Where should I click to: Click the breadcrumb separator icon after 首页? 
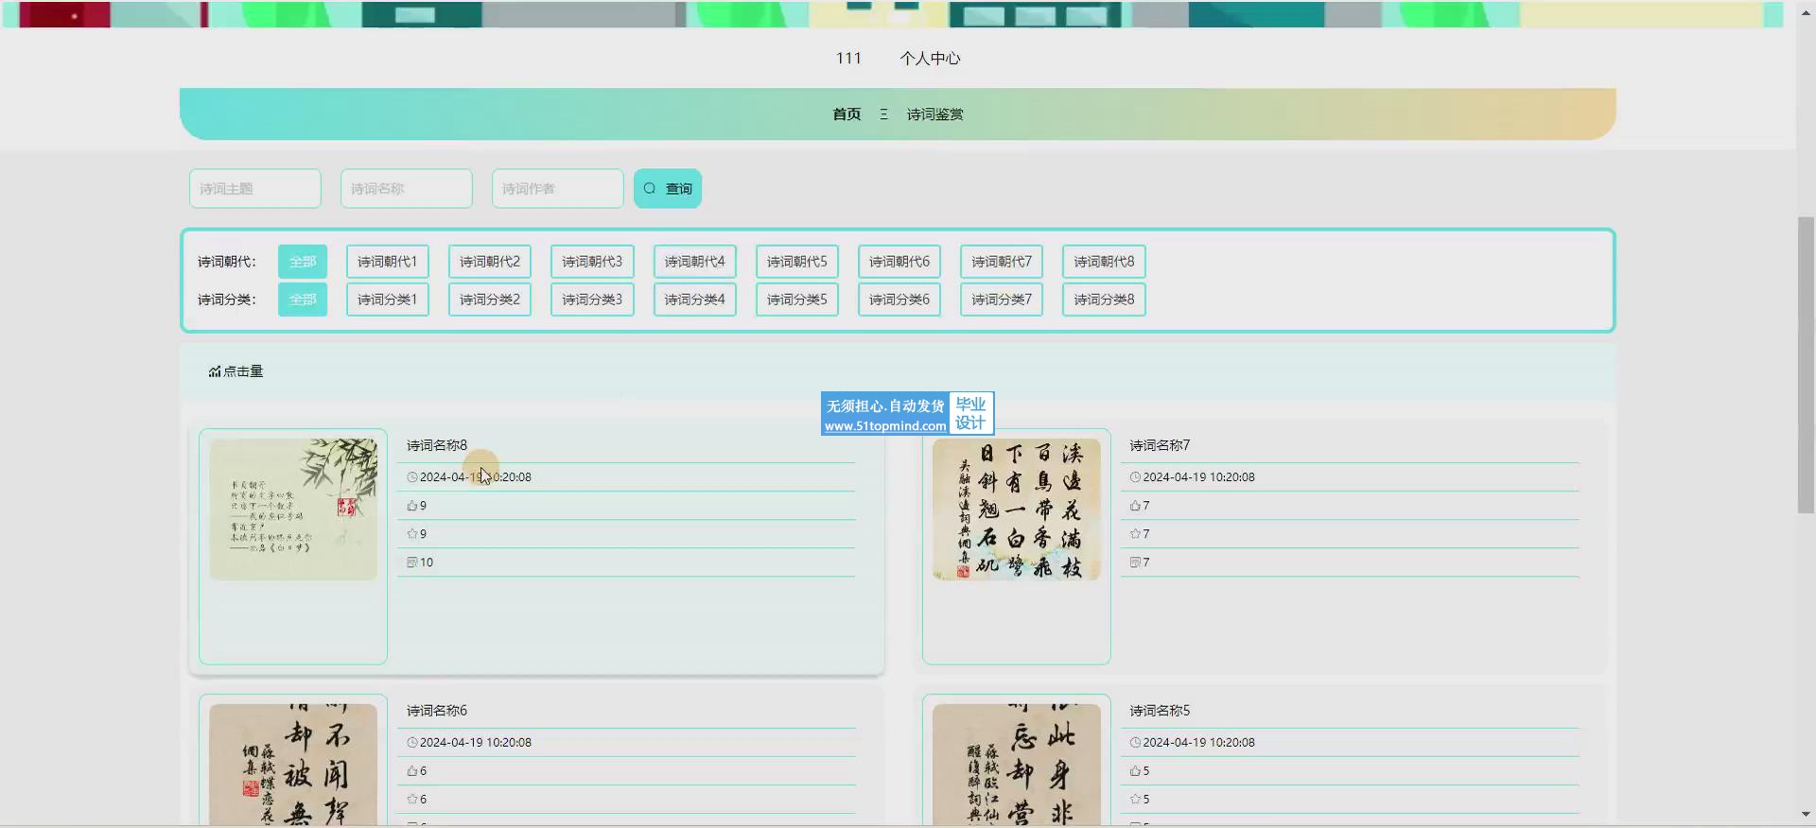click(883, 114)
